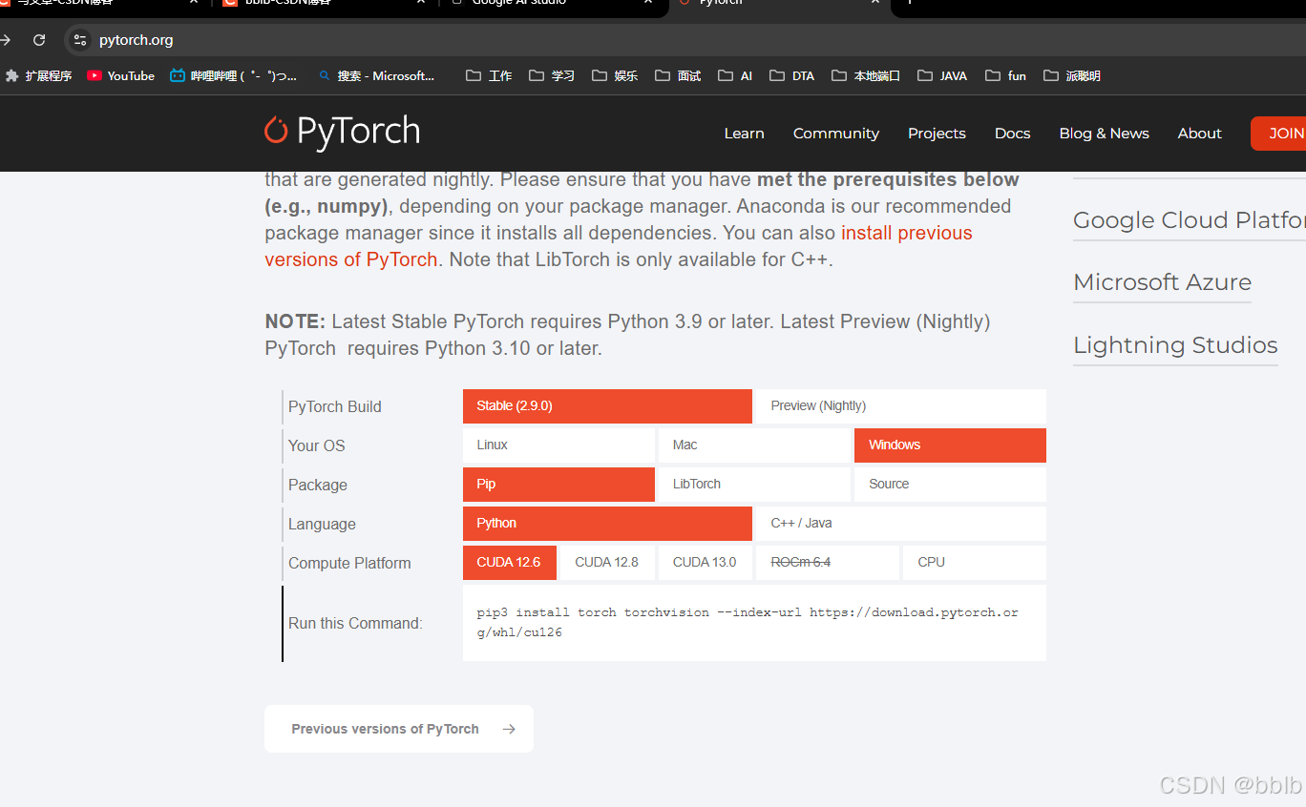Screen dimensions: 1306x807
Task: Select the Source package option
Action: coord(950,485)
